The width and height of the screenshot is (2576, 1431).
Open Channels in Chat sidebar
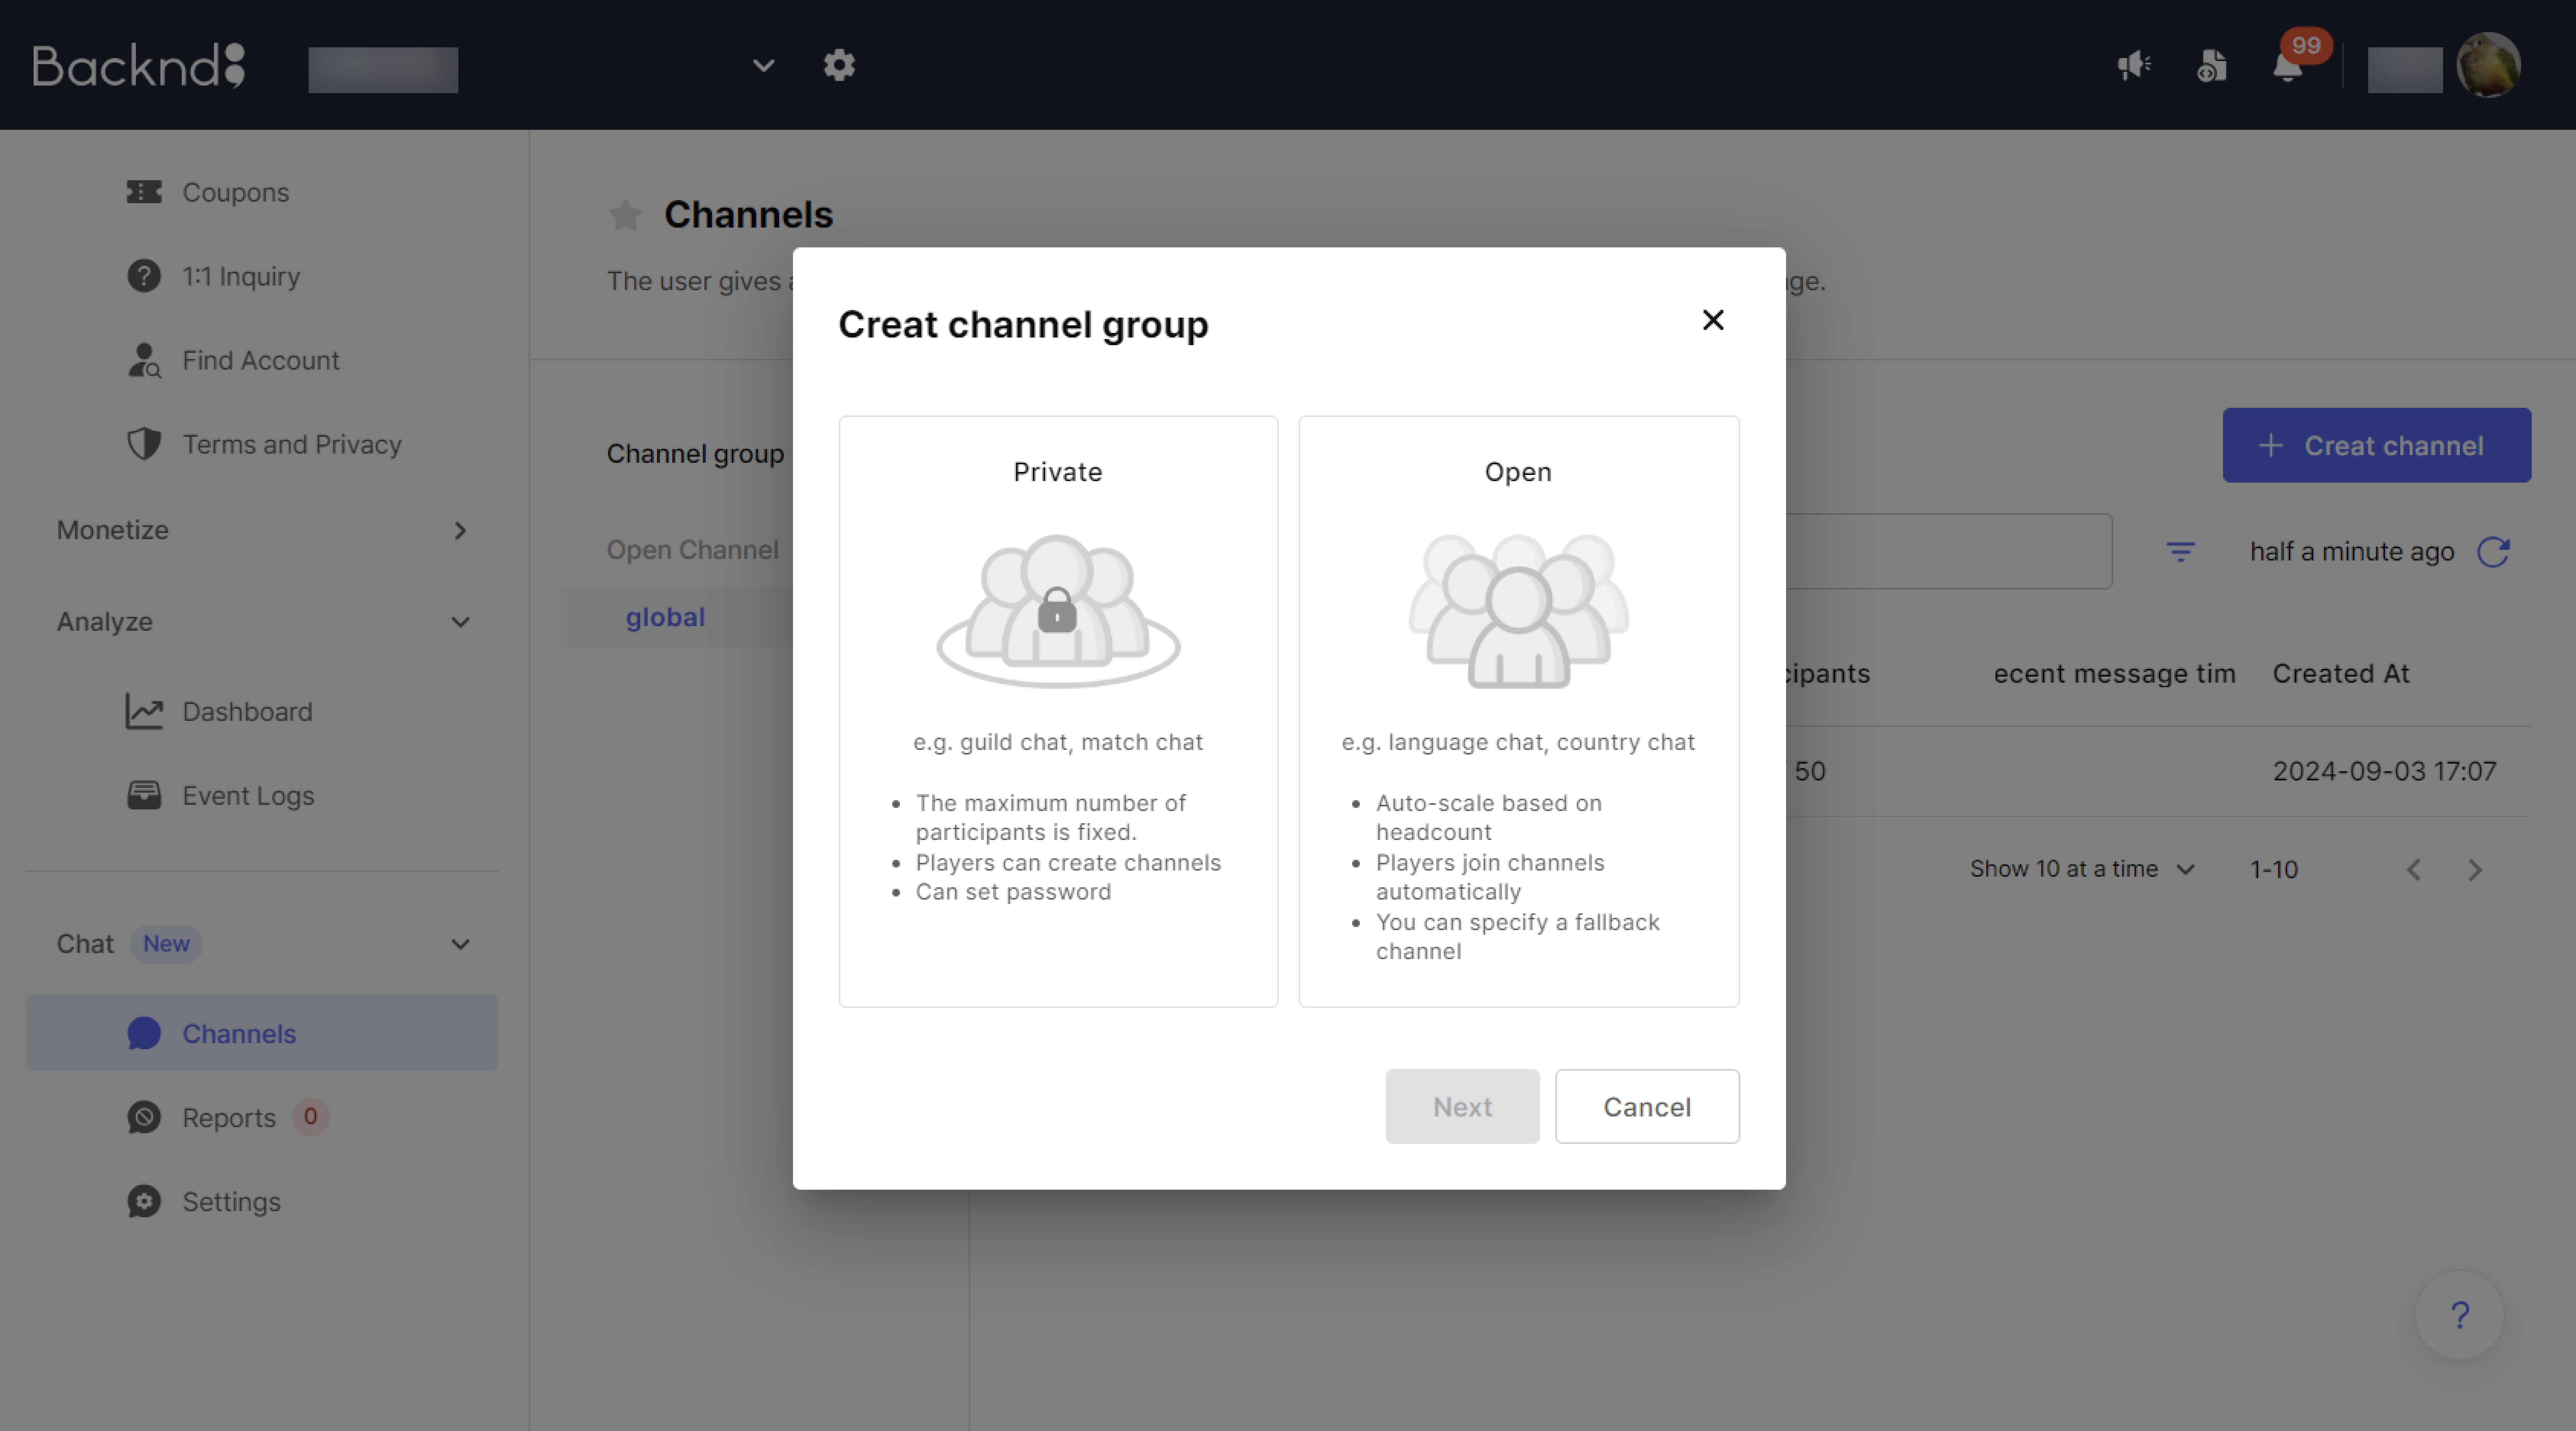click(262, 1032)
